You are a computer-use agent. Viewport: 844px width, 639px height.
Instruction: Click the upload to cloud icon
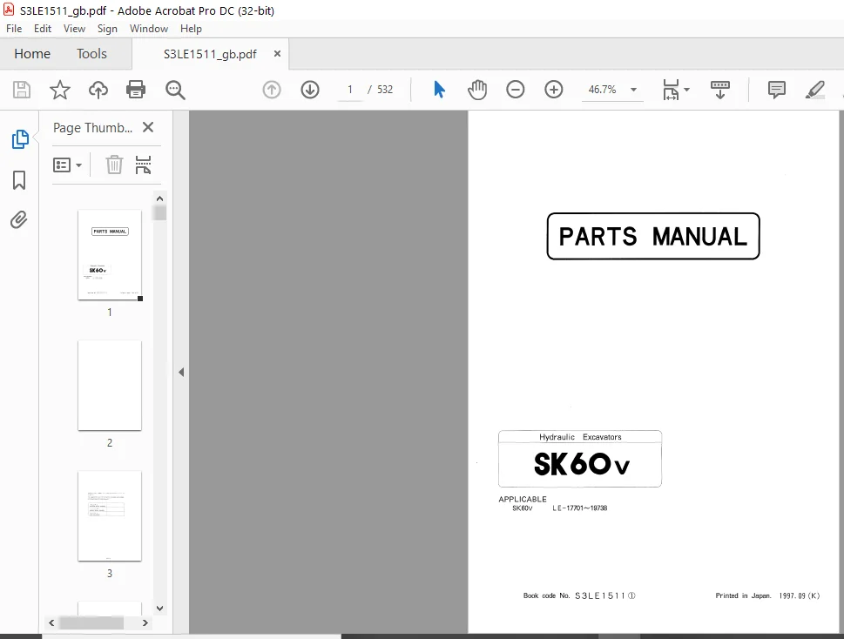point(98,90)
